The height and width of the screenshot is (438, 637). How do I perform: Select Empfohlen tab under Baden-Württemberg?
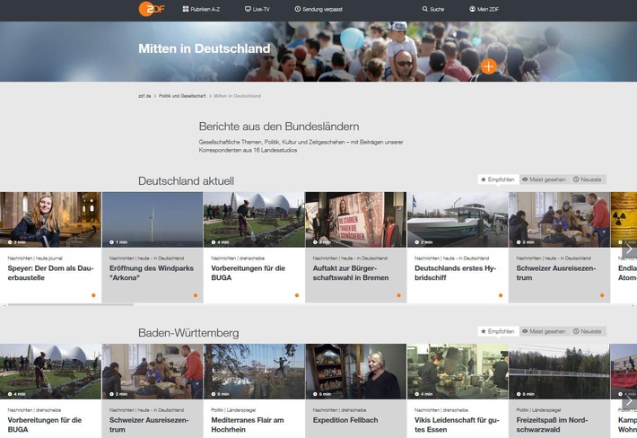pyautogui.click(x=498, y=331)
